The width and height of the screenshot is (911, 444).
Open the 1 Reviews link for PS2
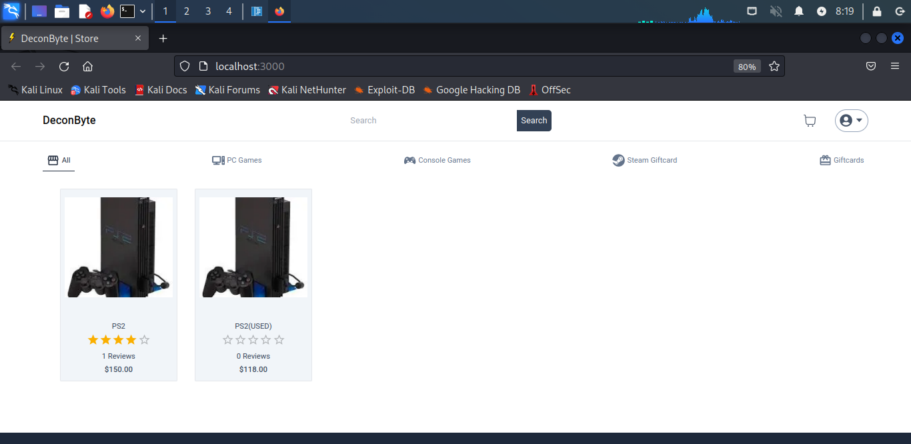(x=118, y=356)
